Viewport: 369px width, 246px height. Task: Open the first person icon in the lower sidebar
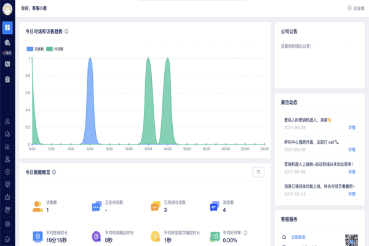7,122
